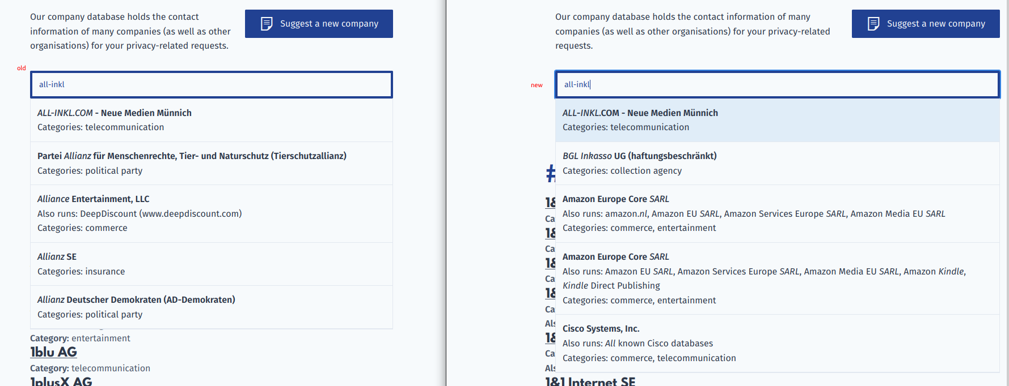Image resolution: width=1009 pixels, height=386 pixels.
Task: Click the document icon on the right Suggest button
Action: coord(872,23)
